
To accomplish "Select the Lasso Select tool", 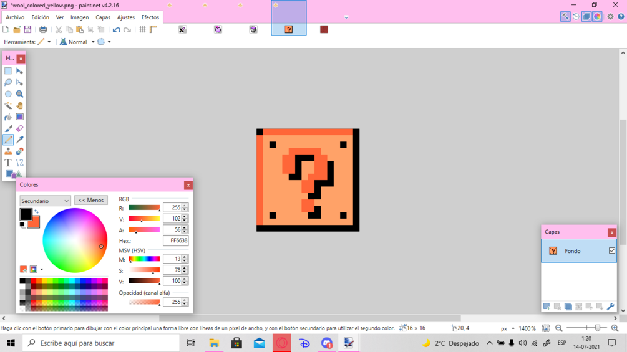I will point(8,83).
